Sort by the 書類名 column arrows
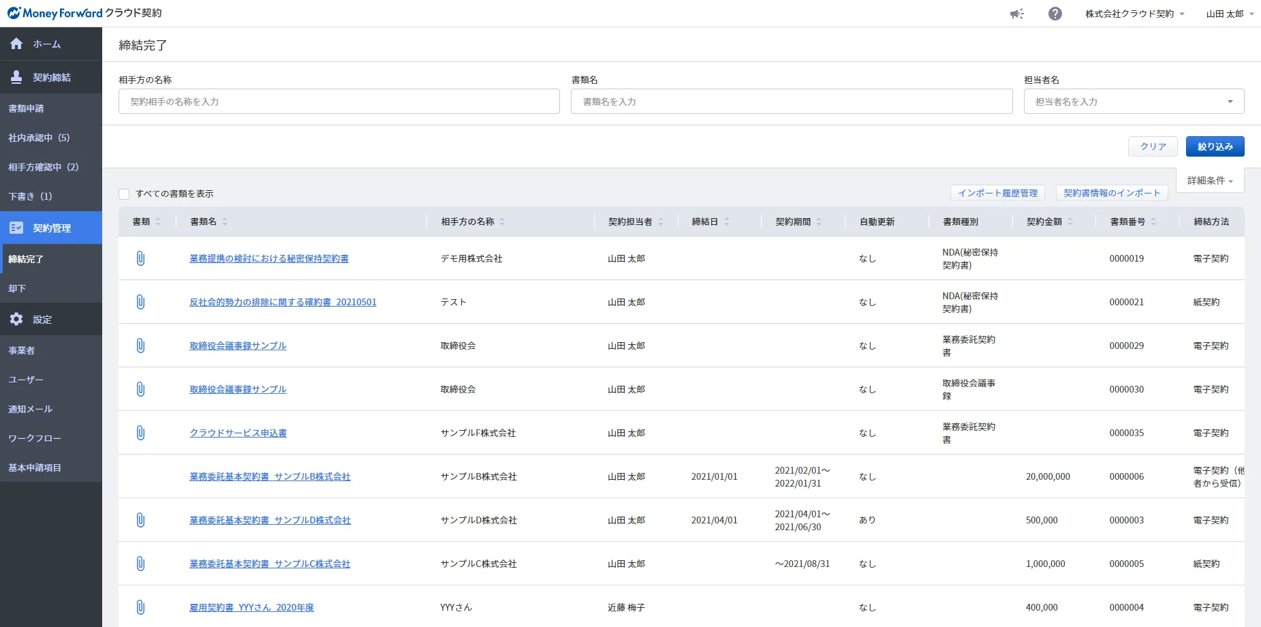 pos(225,221)
